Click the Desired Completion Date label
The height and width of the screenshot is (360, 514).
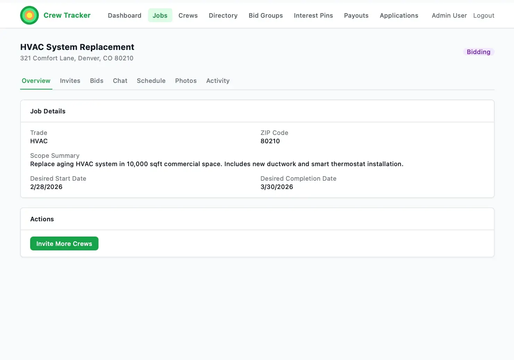pyautogui.click(x=298, y=179)
